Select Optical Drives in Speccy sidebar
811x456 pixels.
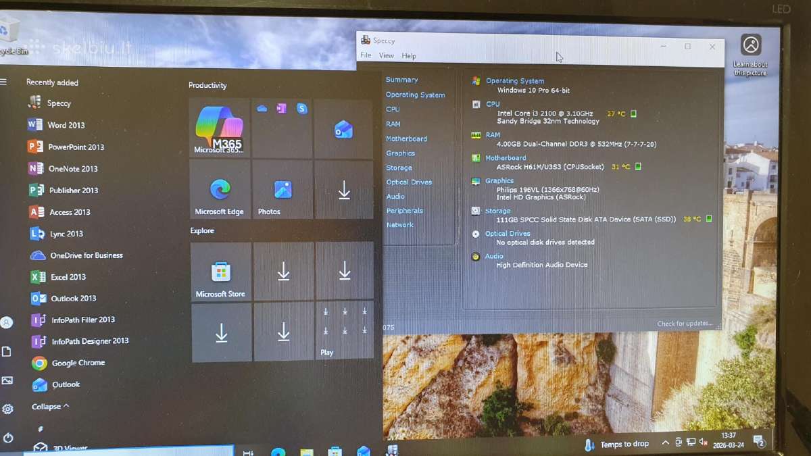point(409,182)
